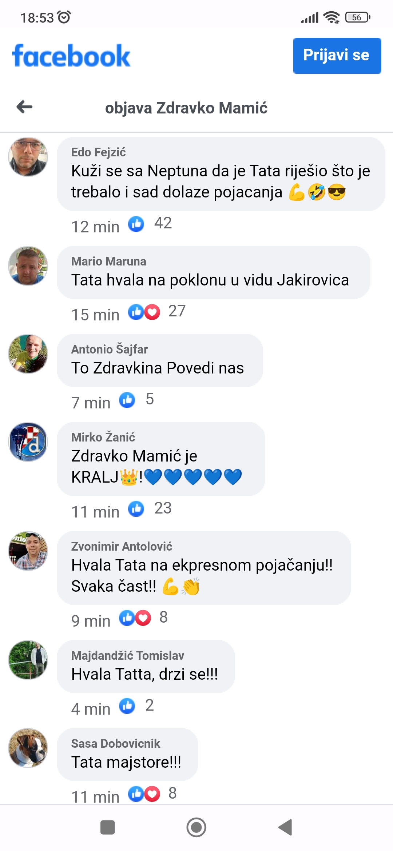Tap the back arrow beside the post title
Image resolution: width=393 pixels, height=851 pixels.
coord(25,107)
